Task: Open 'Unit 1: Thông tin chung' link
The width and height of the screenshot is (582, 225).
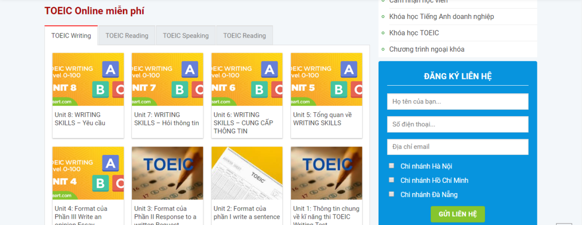Action: point(326,215)
